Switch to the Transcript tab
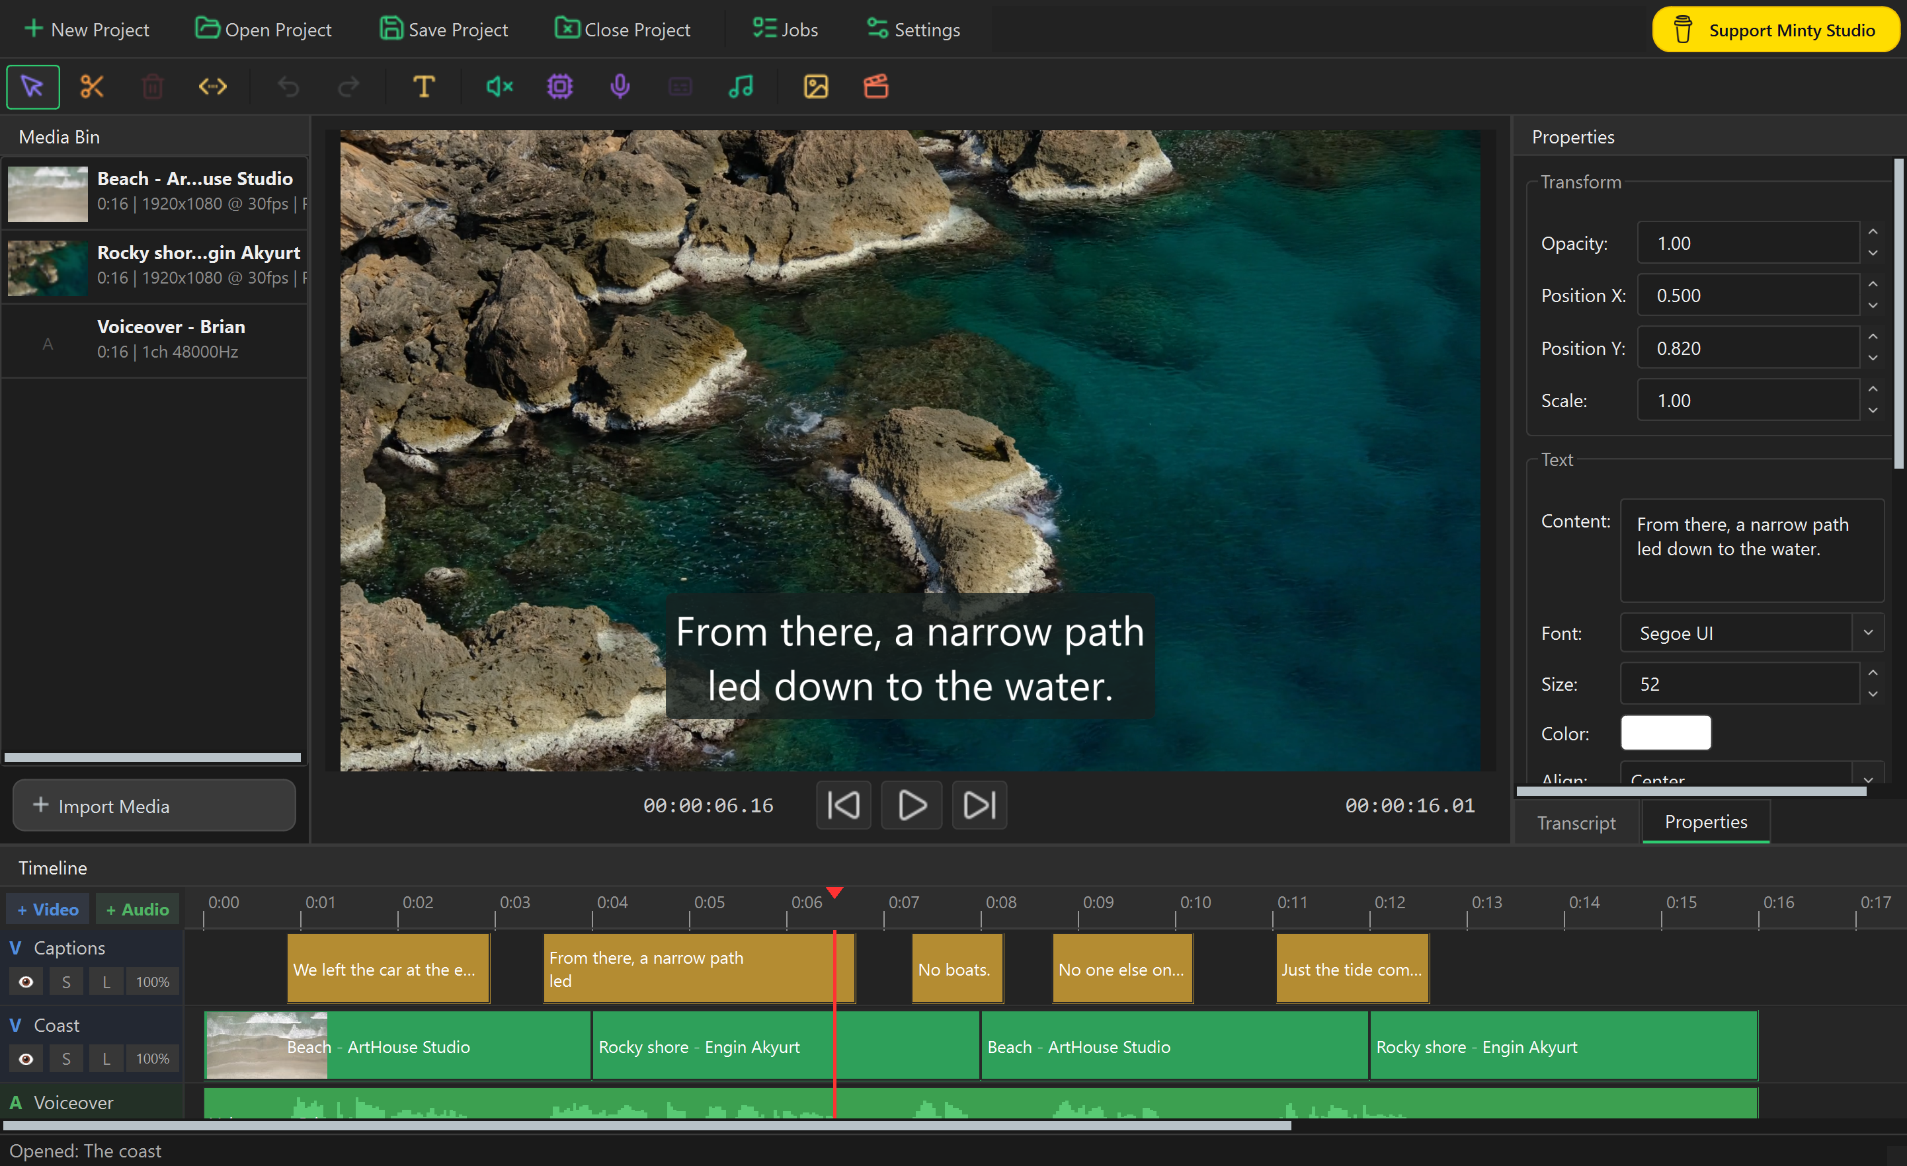Screen dimensions: 1907x1166 pos(1576,822)
